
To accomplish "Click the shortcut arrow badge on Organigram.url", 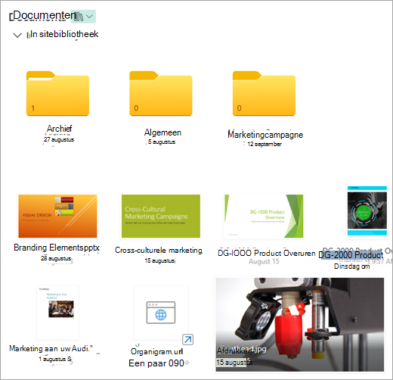I will tap(187, 339).
